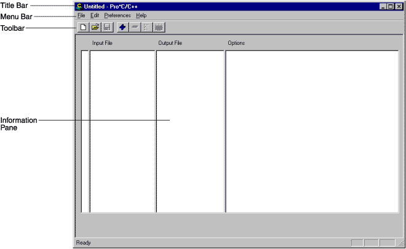This screenshot has height=249, width=406.
Task: Click the Save disk toolbar icon
Action: click(x=107, y=28)
